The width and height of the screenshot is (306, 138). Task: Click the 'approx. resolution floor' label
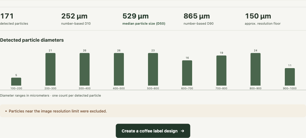(x=263, y=23)
